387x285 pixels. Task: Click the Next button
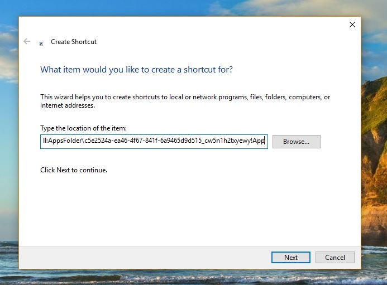pyautogui.click(x=291, y=257)
